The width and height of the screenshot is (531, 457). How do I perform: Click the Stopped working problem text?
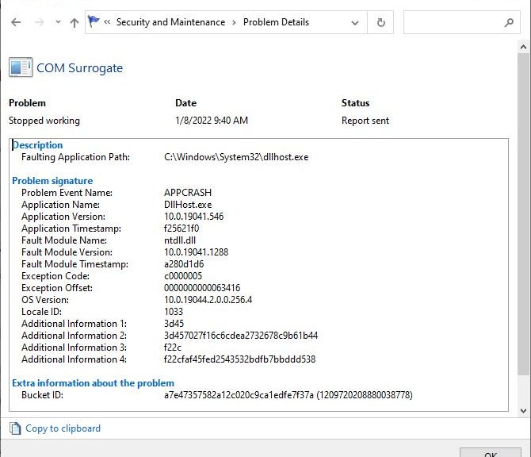coord(44,121)
